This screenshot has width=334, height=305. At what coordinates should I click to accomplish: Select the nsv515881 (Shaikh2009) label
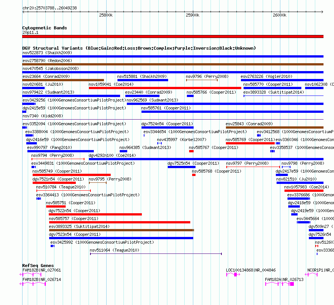pos(142,76)
